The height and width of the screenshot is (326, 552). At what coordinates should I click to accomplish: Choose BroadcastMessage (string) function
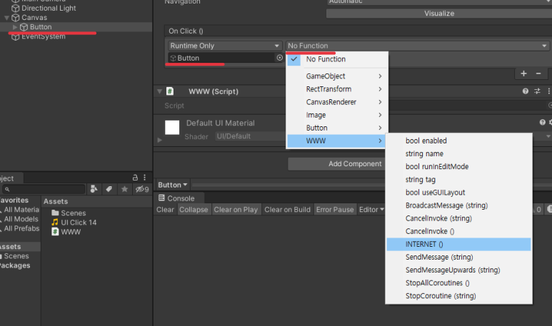click(458, 205)
